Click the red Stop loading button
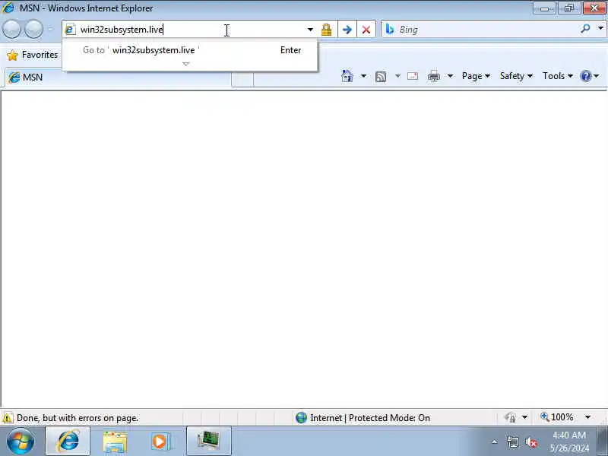 366,30
